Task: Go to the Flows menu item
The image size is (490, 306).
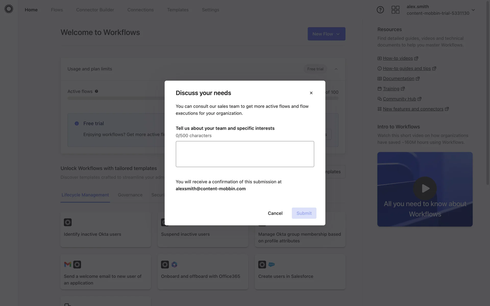Action: pyautogui.click(x=57, y=10)
